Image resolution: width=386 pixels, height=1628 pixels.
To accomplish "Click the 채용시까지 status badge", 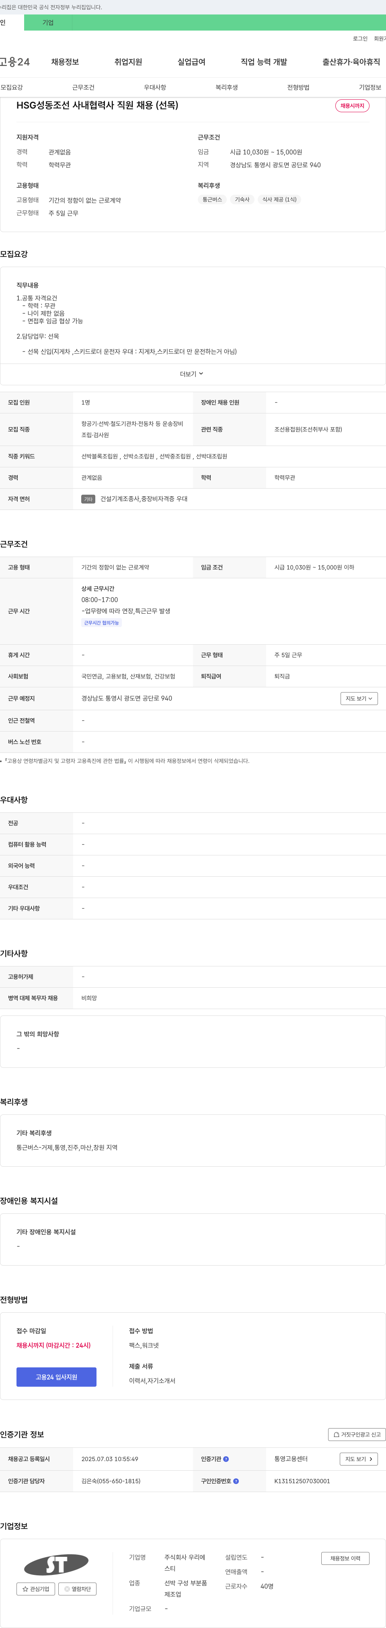I will tap(353, 105).
